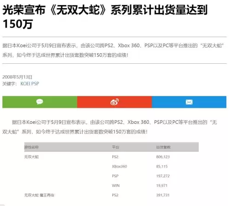Click the 出货套数 column header
230x206 pixels.
click(163, 147)
